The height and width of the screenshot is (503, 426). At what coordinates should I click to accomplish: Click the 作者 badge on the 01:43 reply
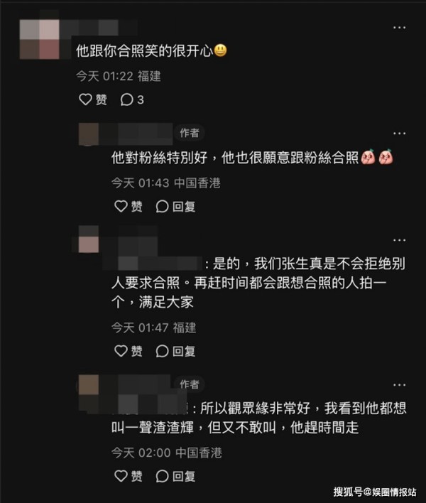click(x=189, y=133)
